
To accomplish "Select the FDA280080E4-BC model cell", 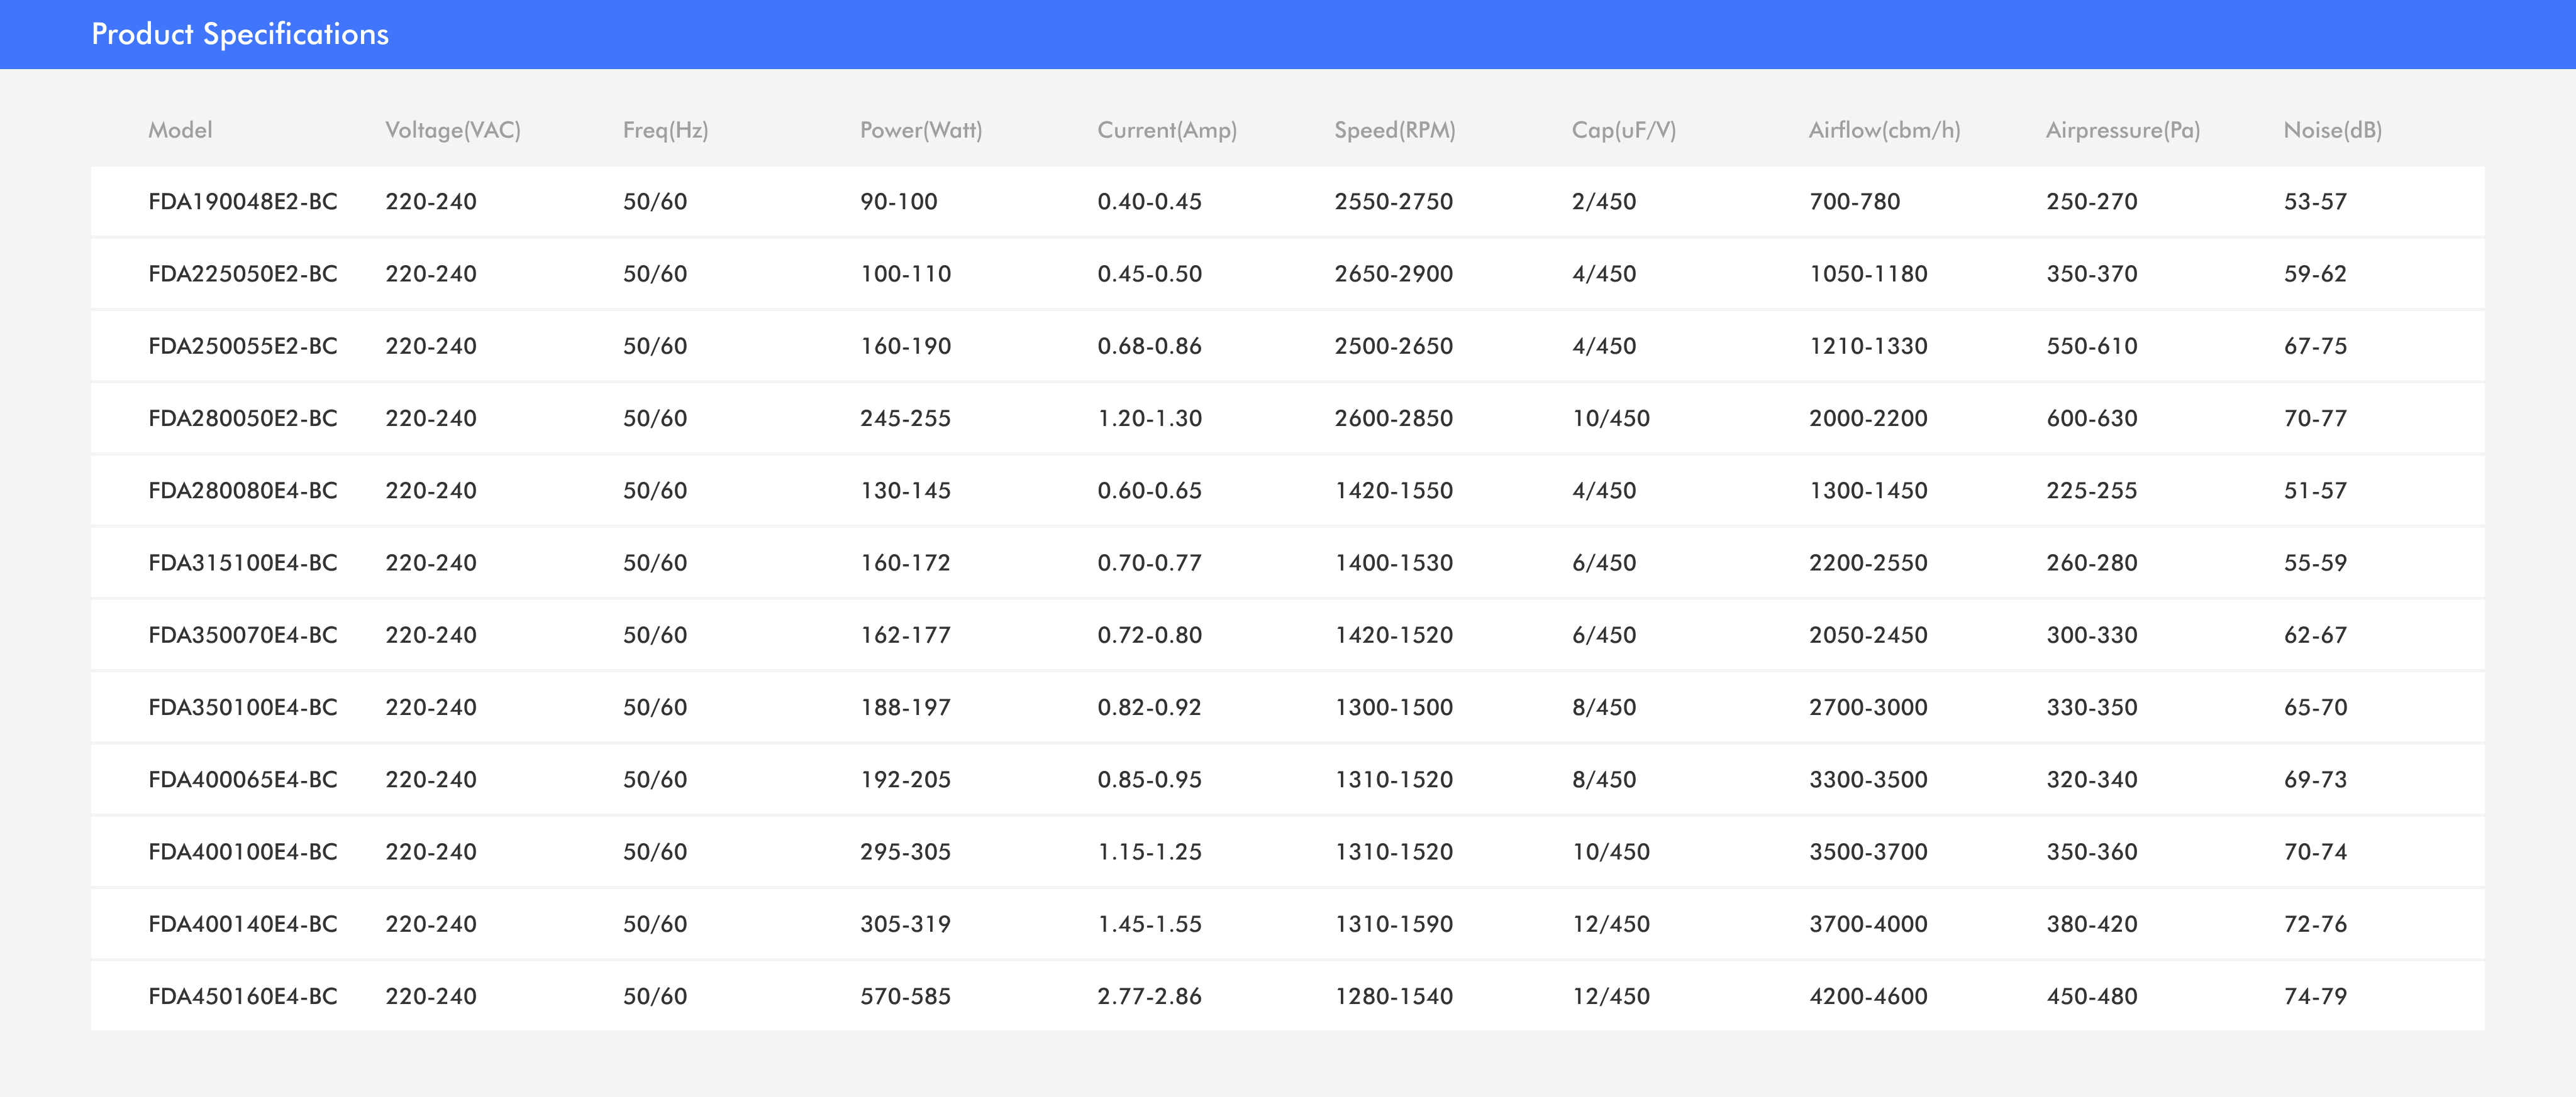I will [243, 491].
